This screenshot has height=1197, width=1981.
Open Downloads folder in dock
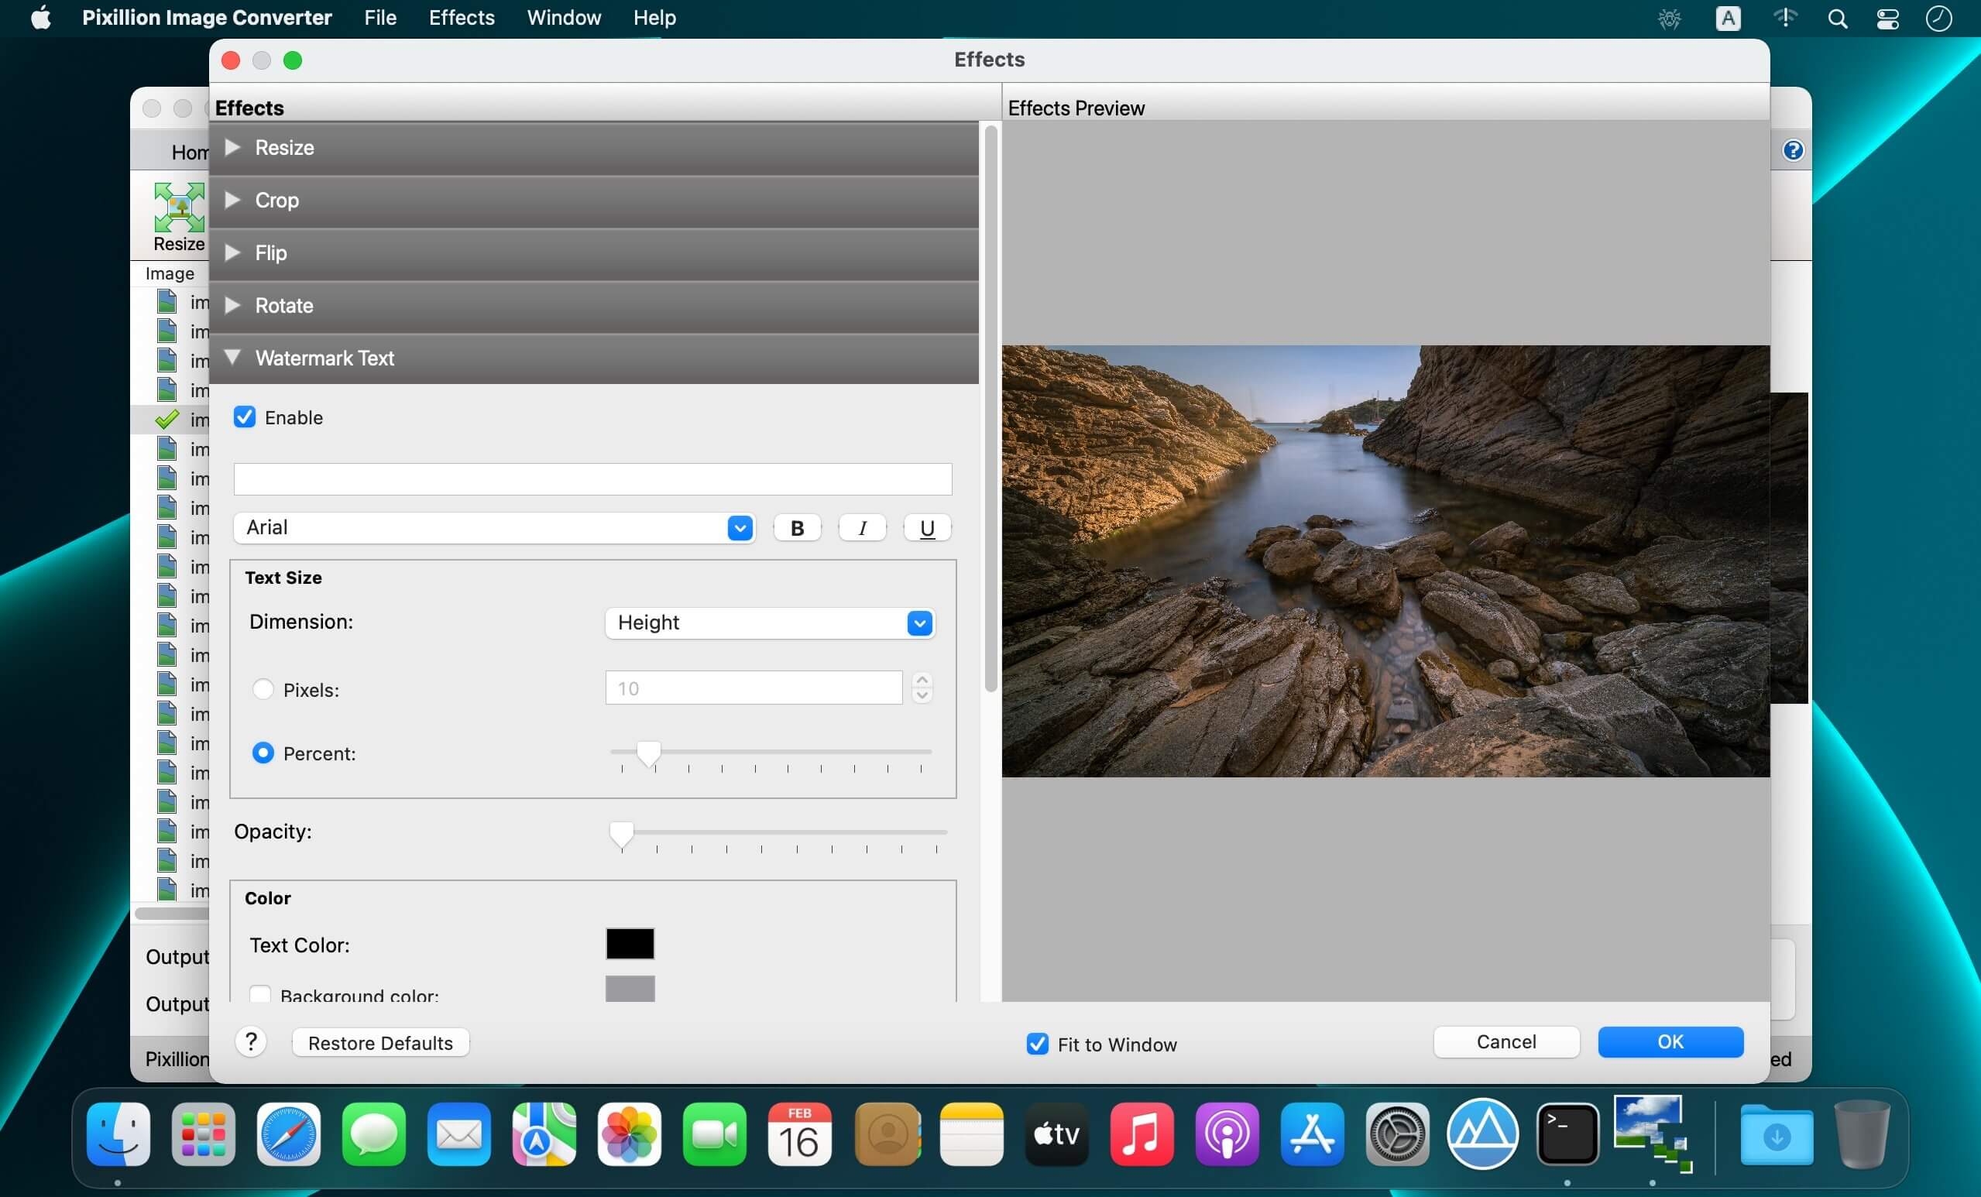(1777, 1134)
